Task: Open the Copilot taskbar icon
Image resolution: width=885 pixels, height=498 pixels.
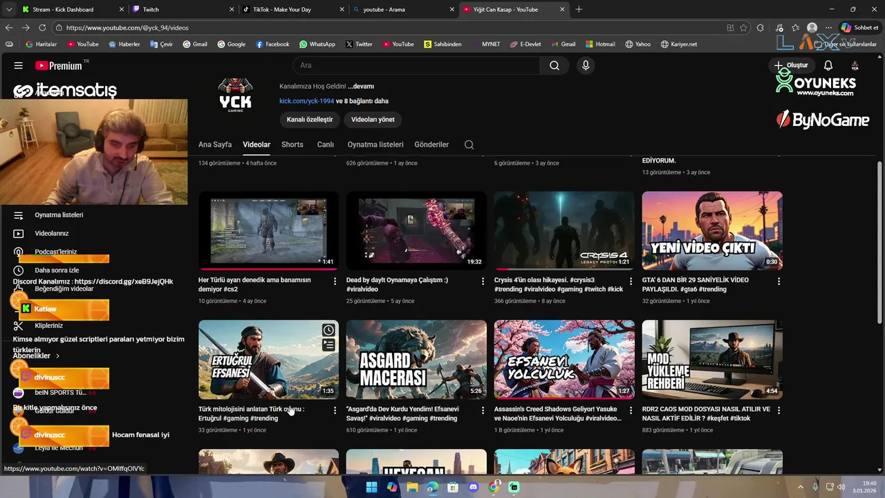Action: 392,488
